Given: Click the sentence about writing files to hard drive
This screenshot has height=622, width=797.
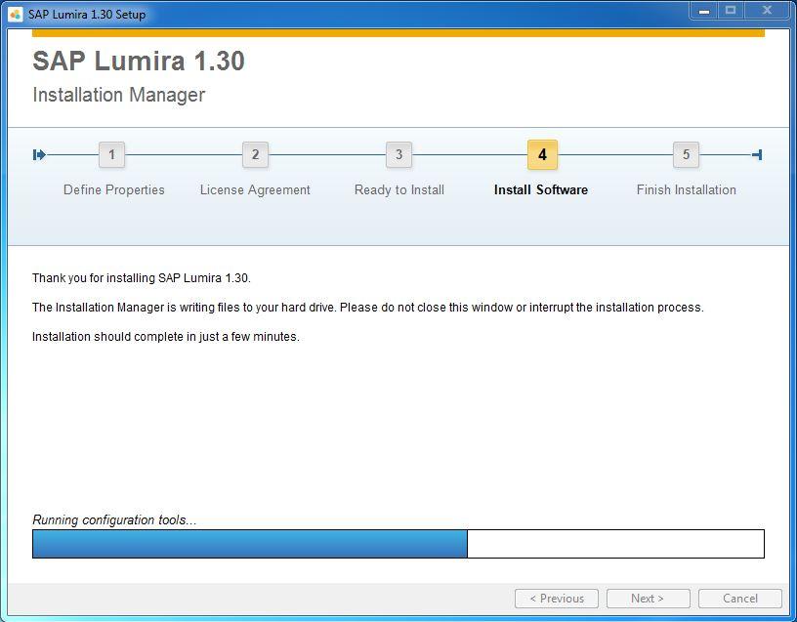Looking at the screenshot, I should click(368, 308).
